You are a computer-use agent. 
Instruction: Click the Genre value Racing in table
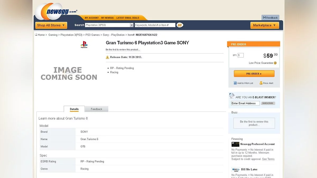(x=85, y=169)
